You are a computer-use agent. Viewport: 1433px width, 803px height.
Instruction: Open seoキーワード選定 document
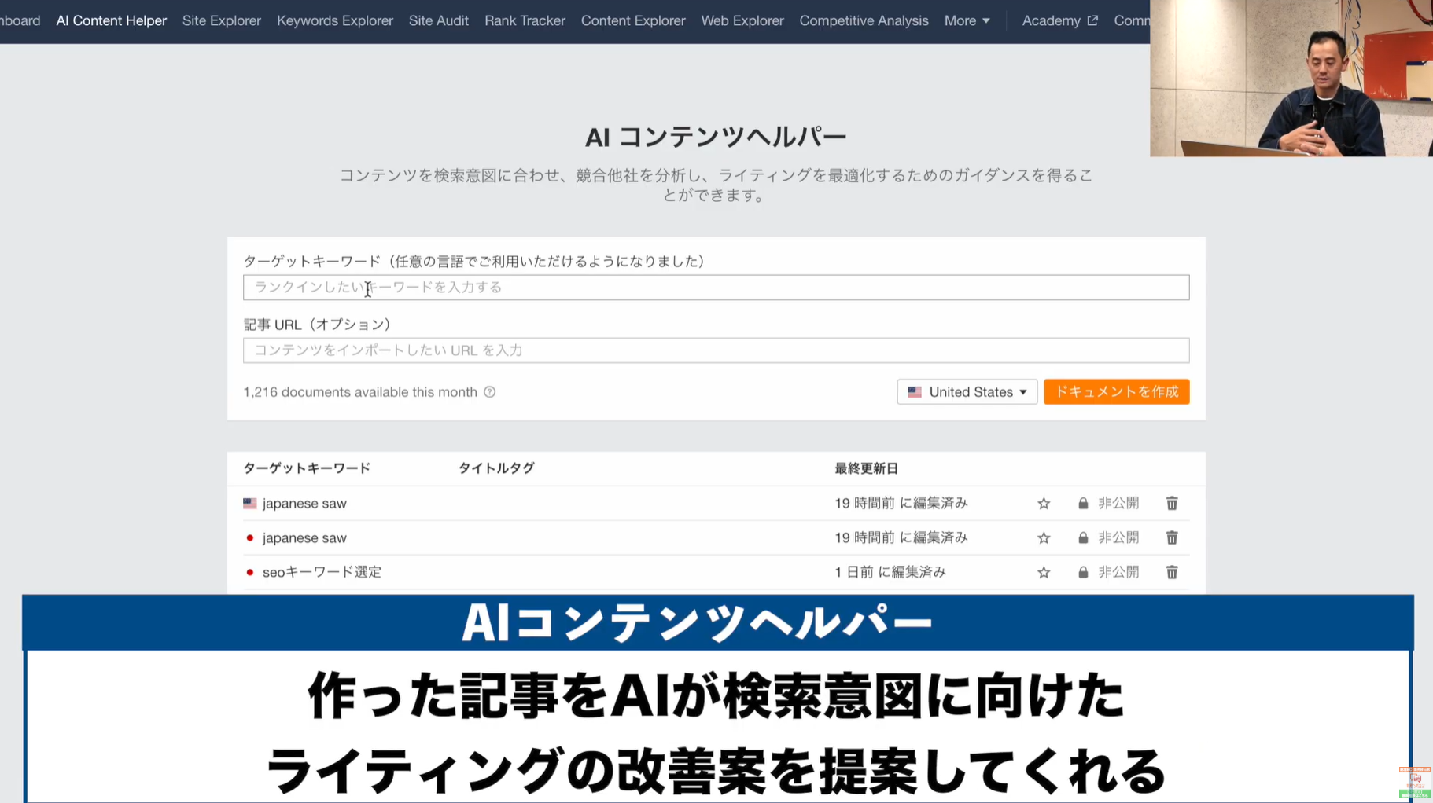click(322, 572)
